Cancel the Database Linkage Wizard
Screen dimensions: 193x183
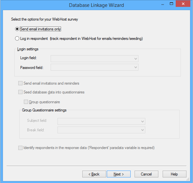pos(146,174)
